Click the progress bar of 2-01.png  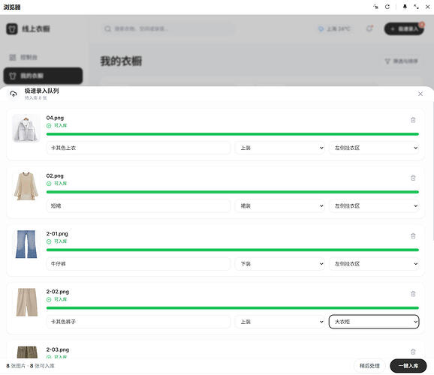233,250
